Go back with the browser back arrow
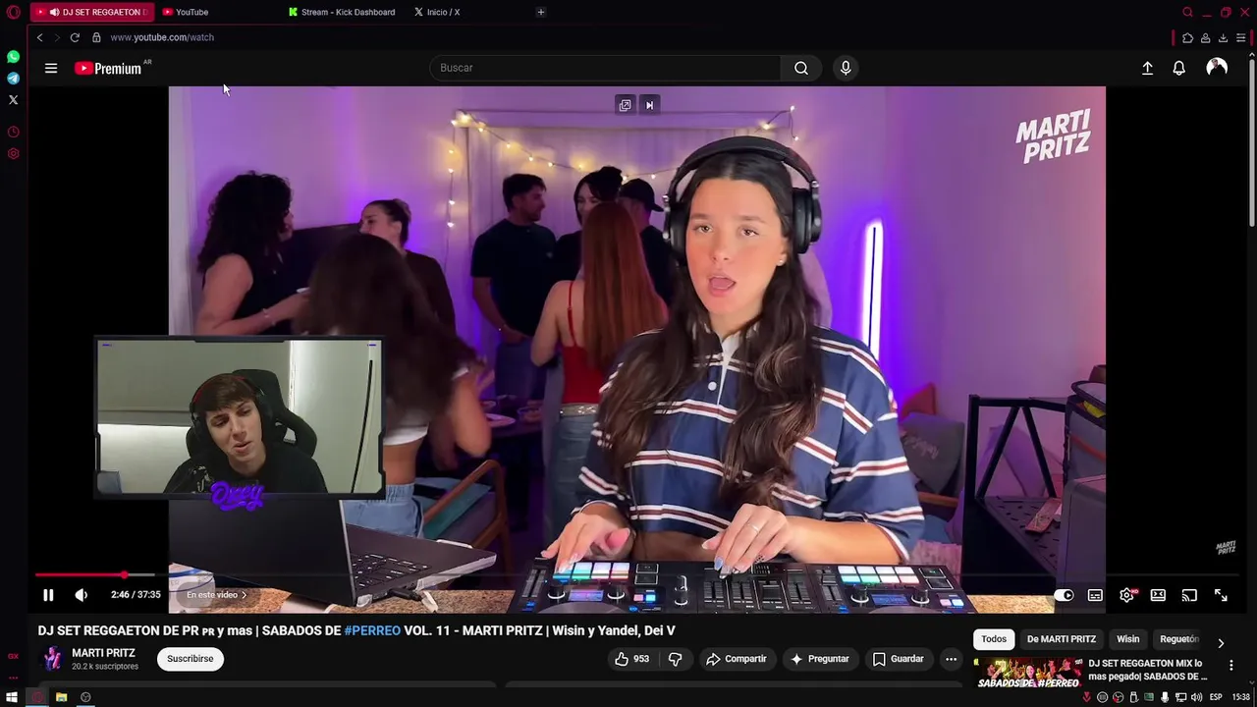This screenshot has height=707, width=1257. click(39, 37)
